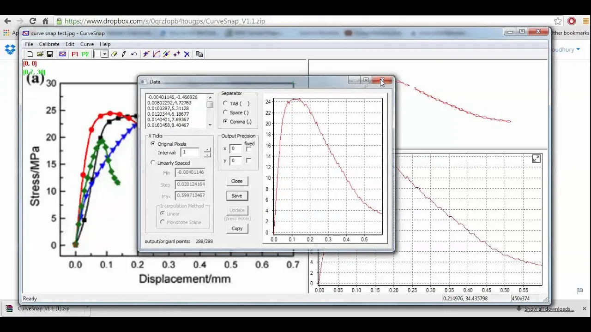The width and height of the screenshot is (591, 332).
Task: Click the undo arrow icon
Action: (x=134, y=54)
